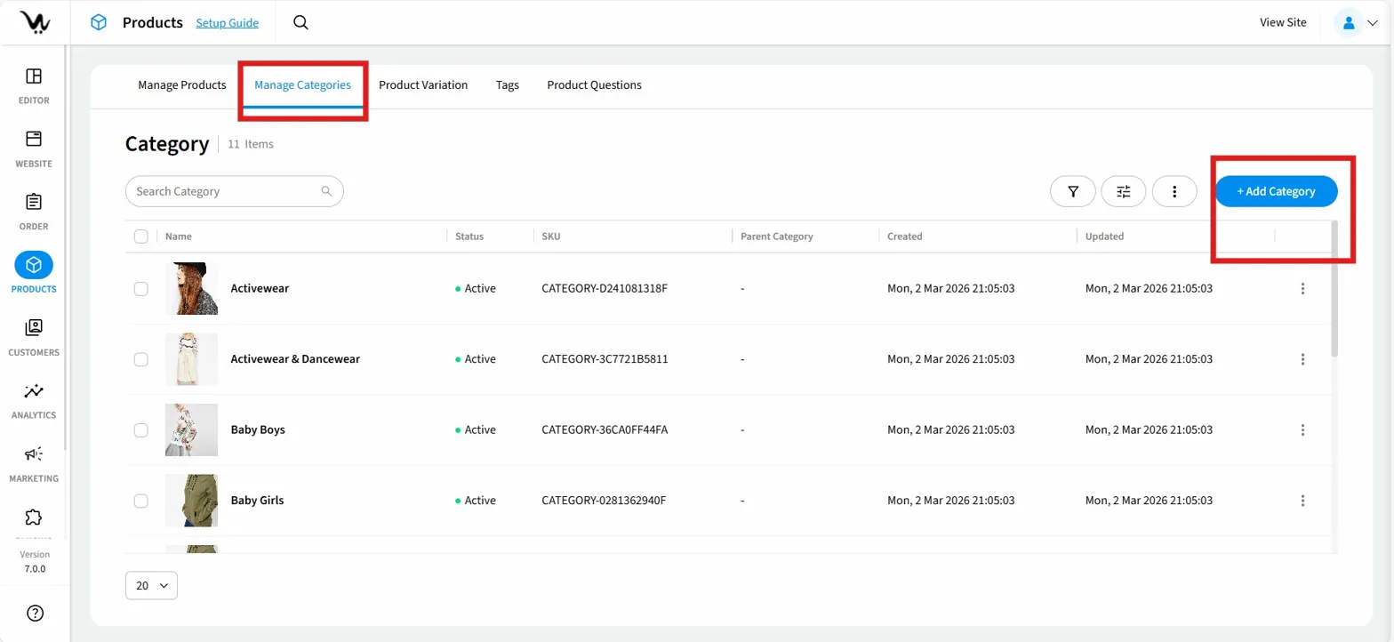Viewport: 1394px width, 642px height.
Task: Tick the select-all checkbox in header
Action: tap(140, 237)
